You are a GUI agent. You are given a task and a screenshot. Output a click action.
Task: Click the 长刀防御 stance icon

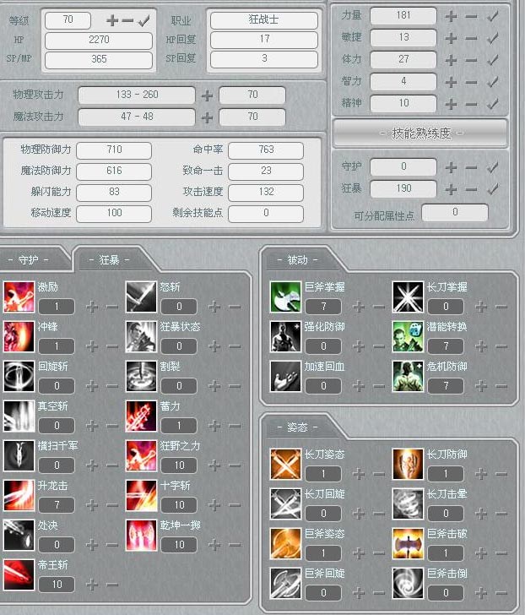408,464
